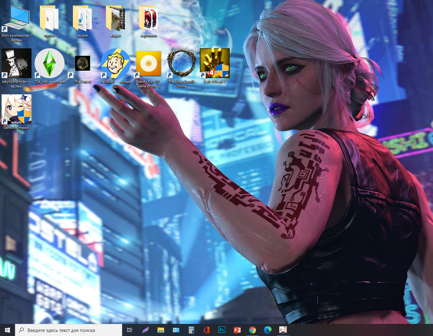The image size is (433, 336).
Task: Open the Control Panel taskbar icon
Action: coord(176,330)
